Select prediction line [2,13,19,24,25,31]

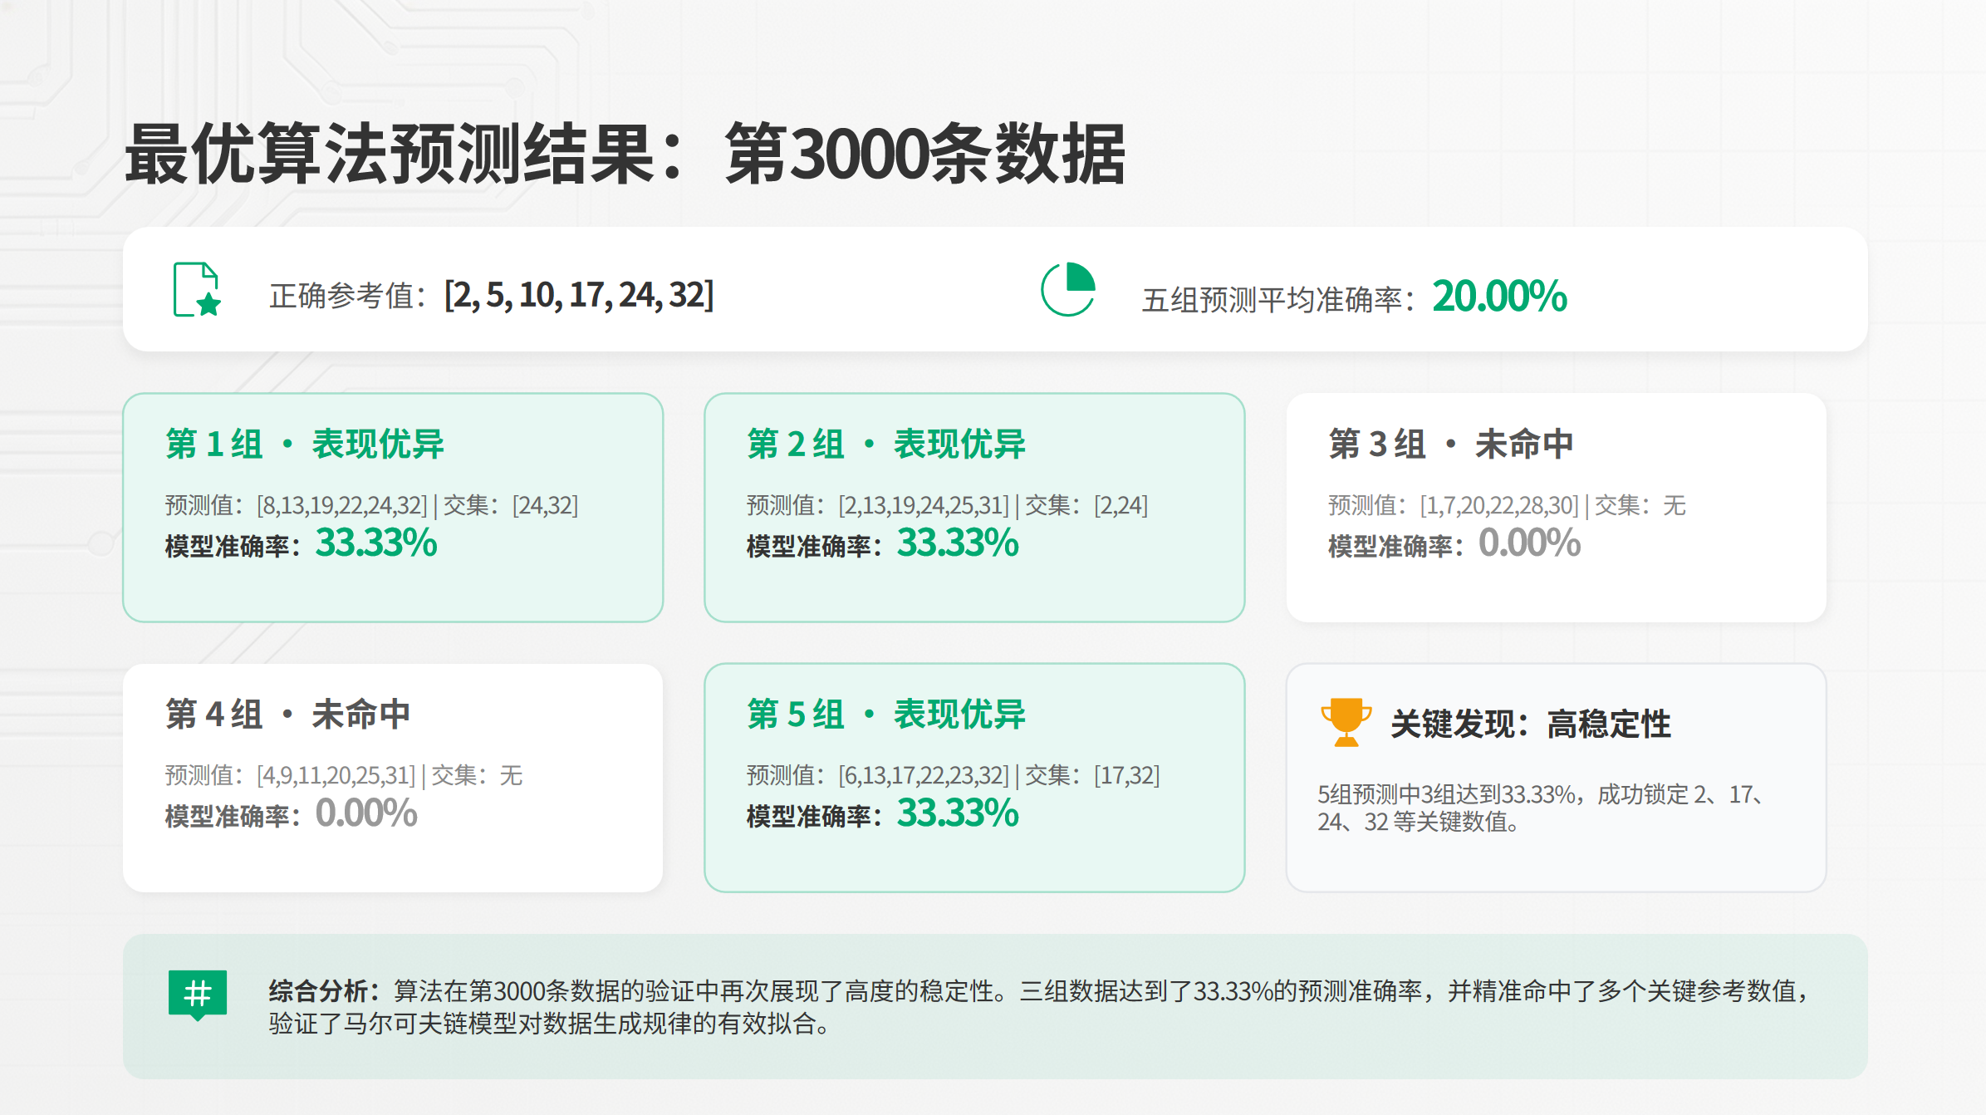[947, 505]
